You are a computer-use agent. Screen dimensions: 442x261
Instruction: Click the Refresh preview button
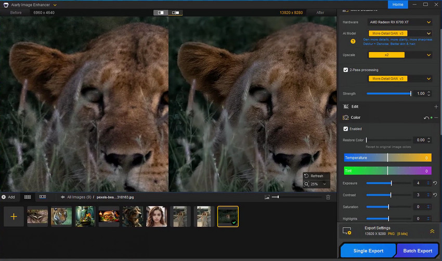316,176
